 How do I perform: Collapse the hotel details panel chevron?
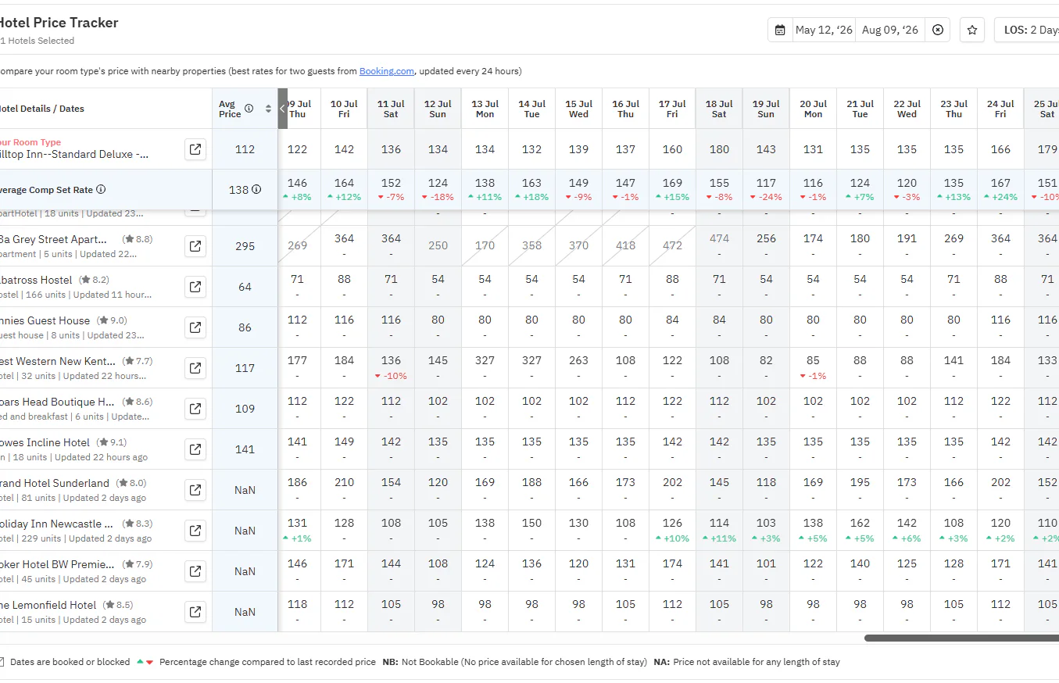point(283,109)
